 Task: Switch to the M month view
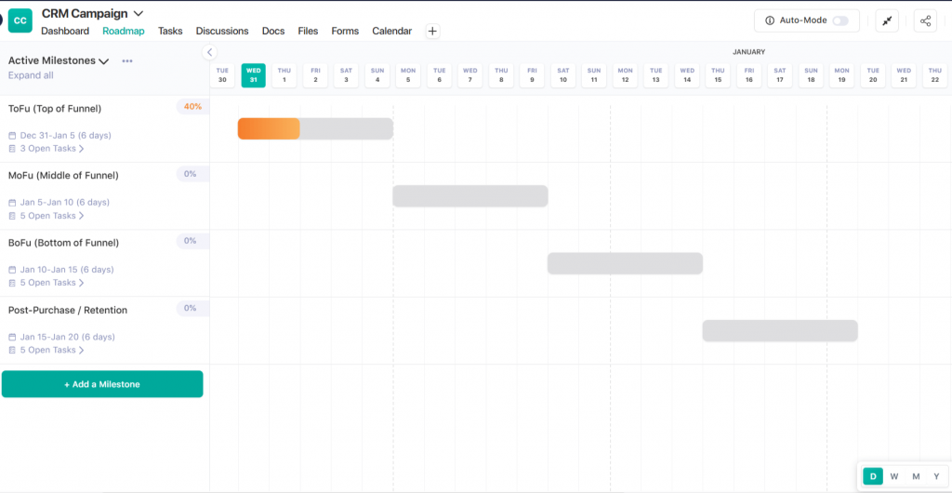916,476
